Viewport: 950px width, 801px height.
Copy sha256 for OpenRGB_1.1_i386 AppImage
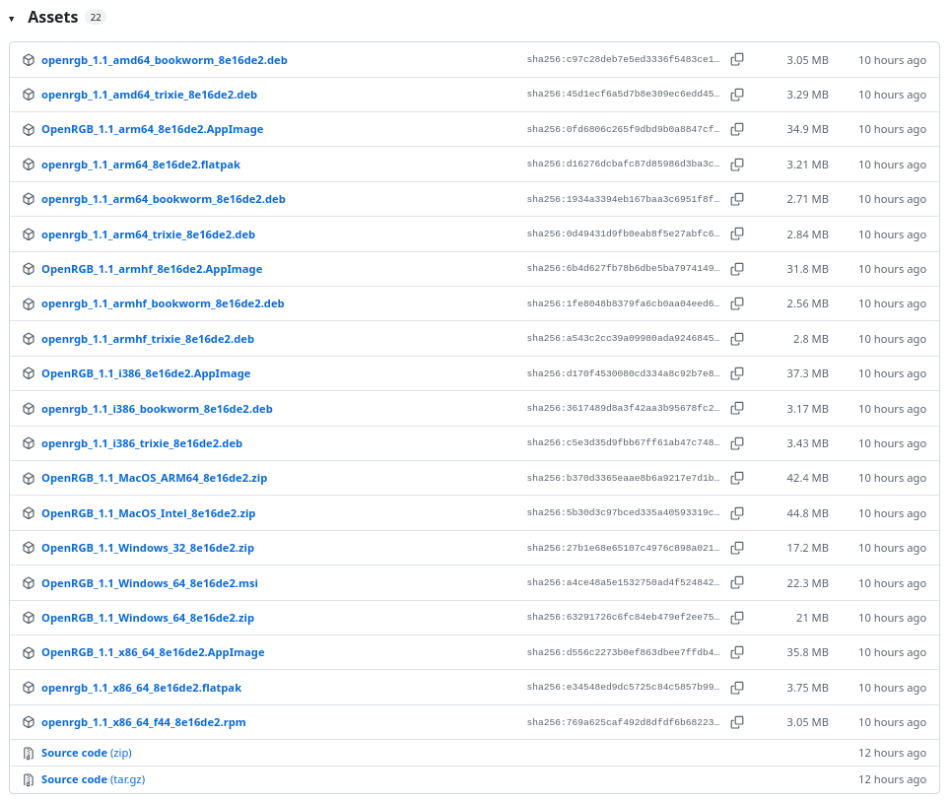(x=737, y=373)
